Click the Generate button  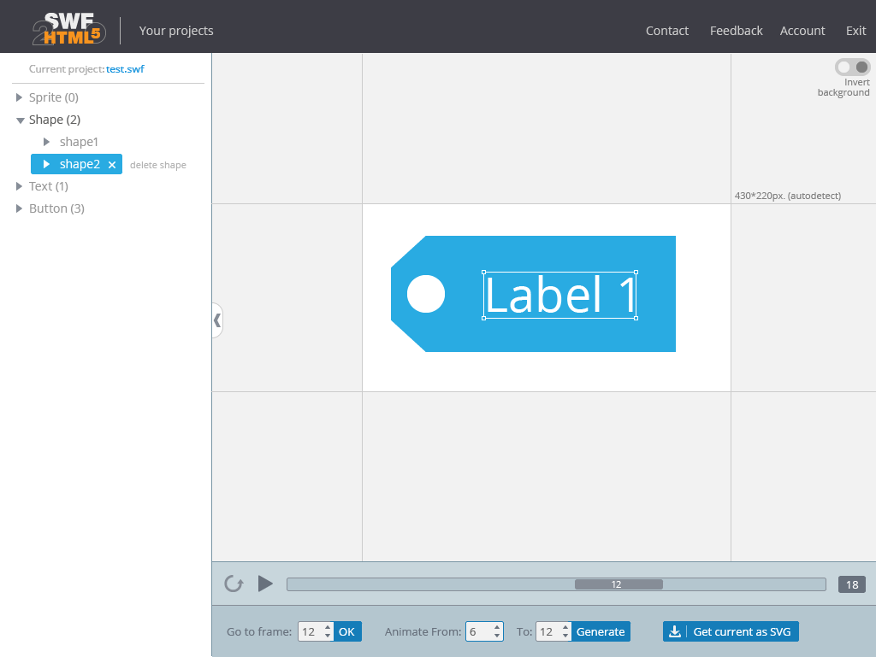(x=601, y=631)
